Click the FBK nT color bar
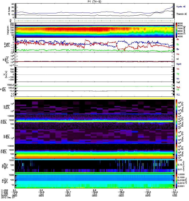This screenshot has width=189, height=201. click(x=176, y=181)
